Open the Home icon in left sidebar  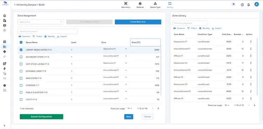tap(5, 16)
